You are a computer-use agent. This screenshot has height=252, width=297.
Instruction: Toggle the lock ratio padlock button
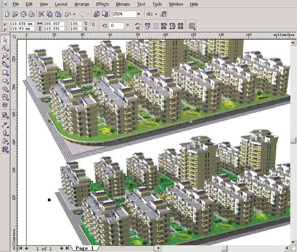(93, 24)
